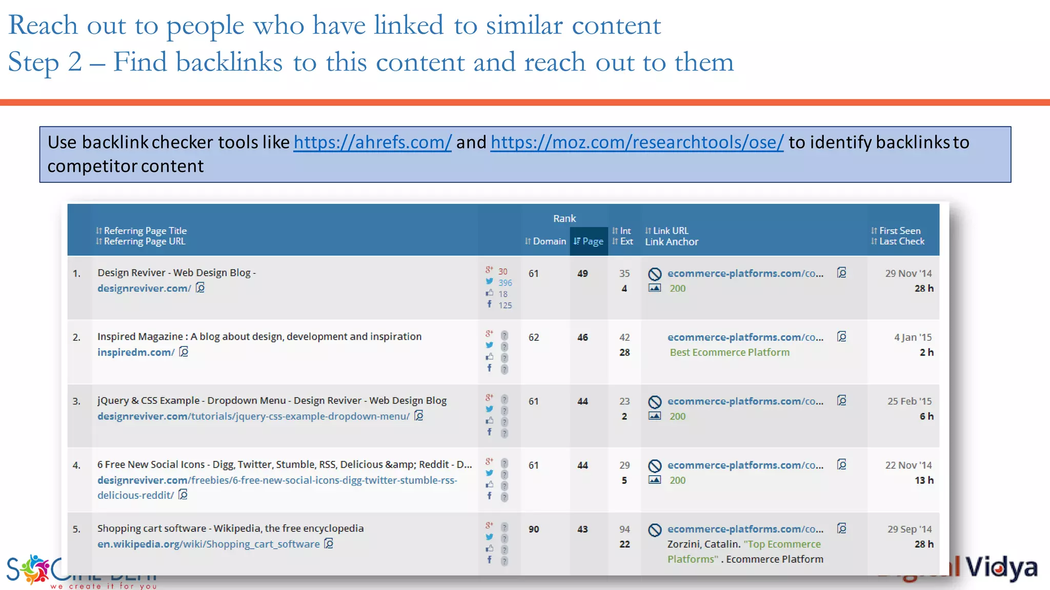Sort by Page rank column
The image size is (1050, 590).
[589, 241]
